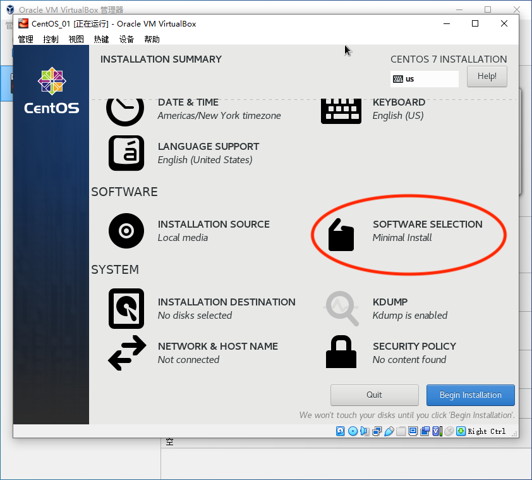Click the network adapter status icon
532x480 pixels.
pos(377,431)
